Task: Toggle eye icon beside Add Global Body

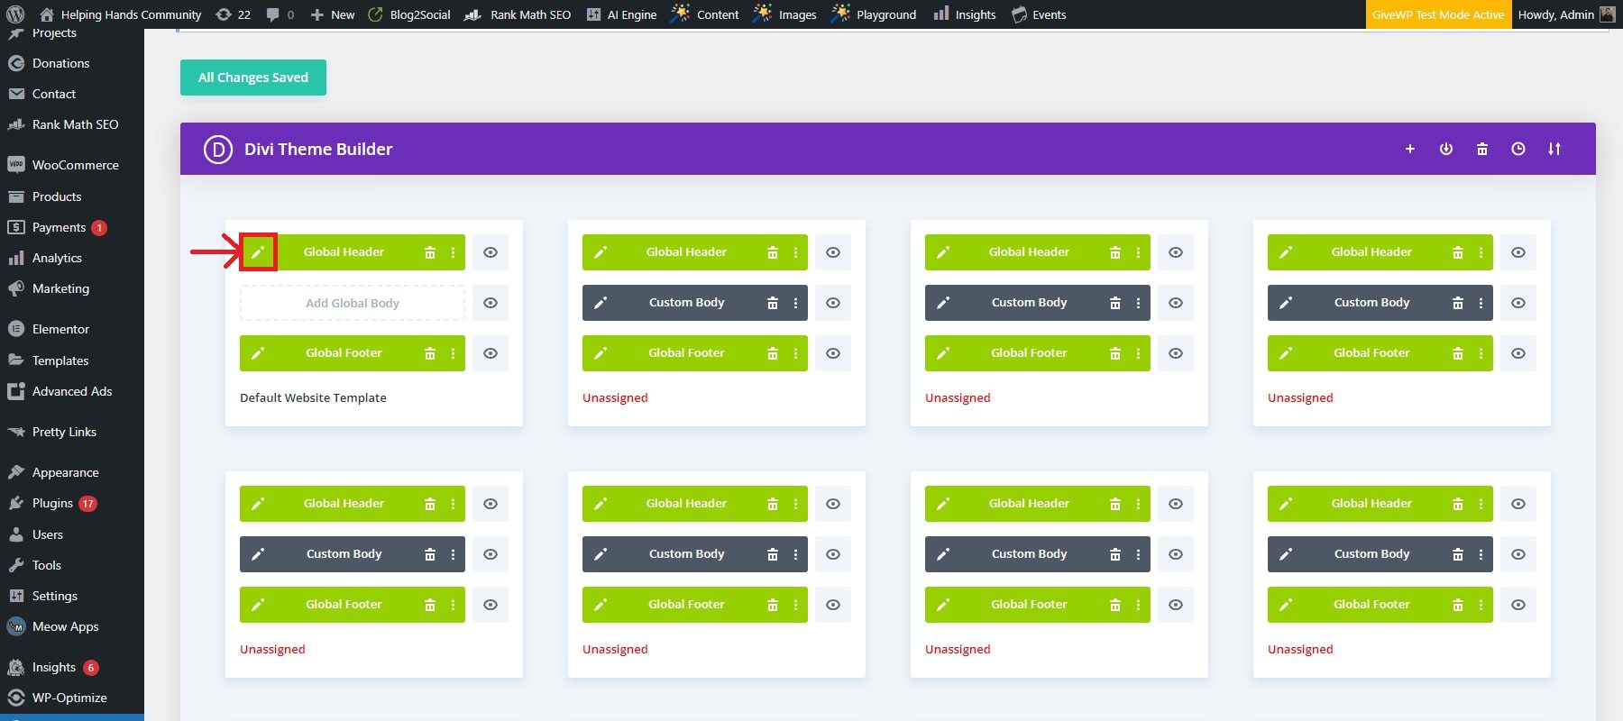Action: point(491,303)
